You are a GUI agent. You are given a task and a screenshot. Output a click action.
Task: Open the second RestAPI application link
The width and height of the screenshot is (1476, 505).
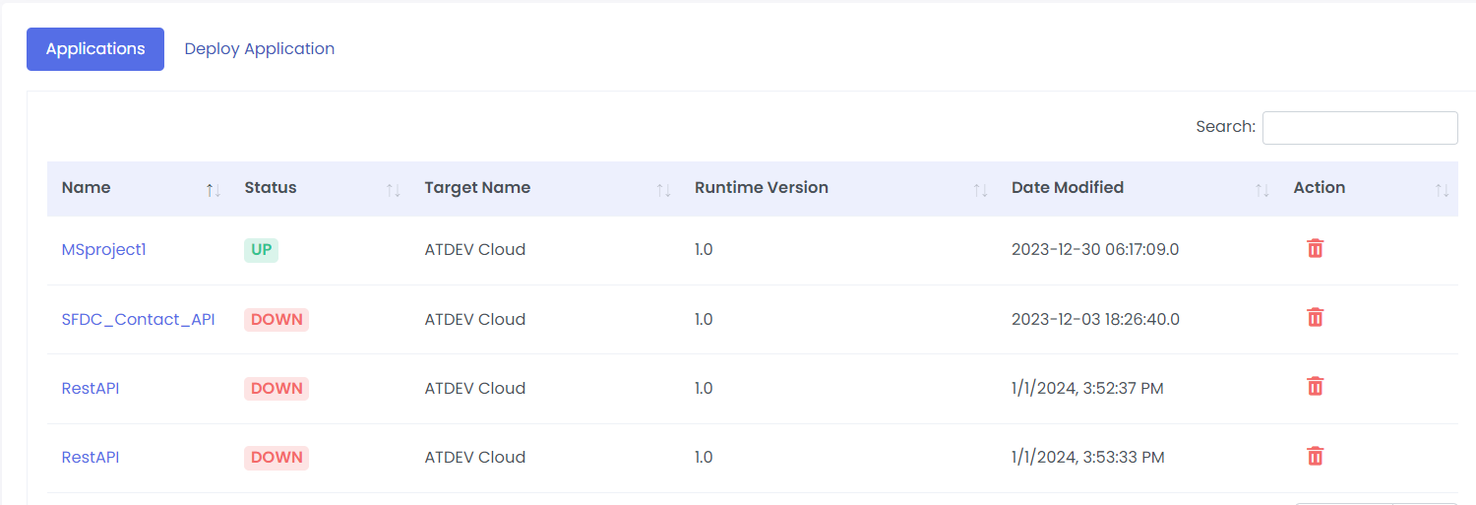coord(91,457)
